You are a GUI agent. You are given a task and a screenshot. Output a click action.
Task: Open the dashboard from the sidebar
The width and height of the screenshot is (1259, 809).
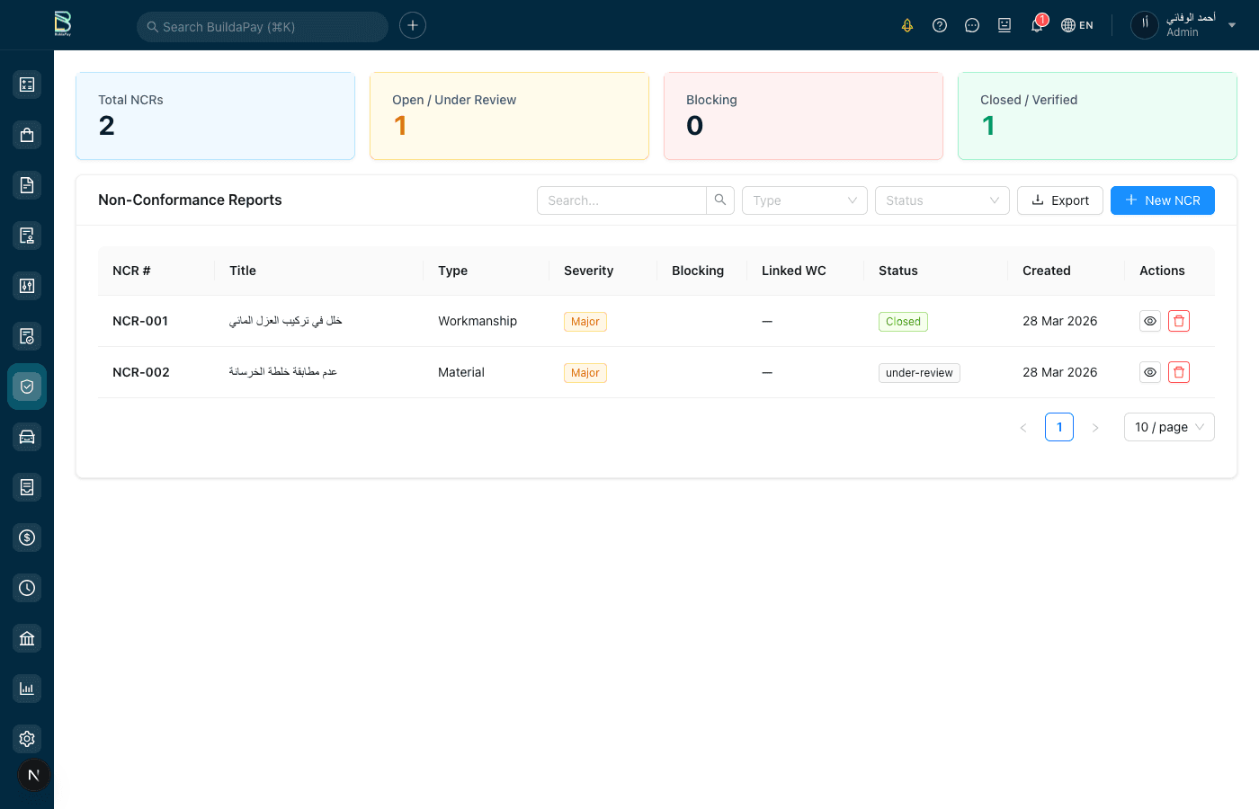(x=26, y=84)
